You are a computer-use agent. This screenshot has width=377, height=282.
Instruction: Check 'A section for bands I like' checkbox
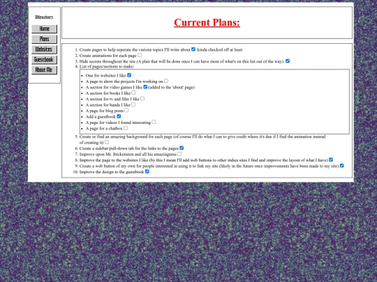click(x=133, y=104)
